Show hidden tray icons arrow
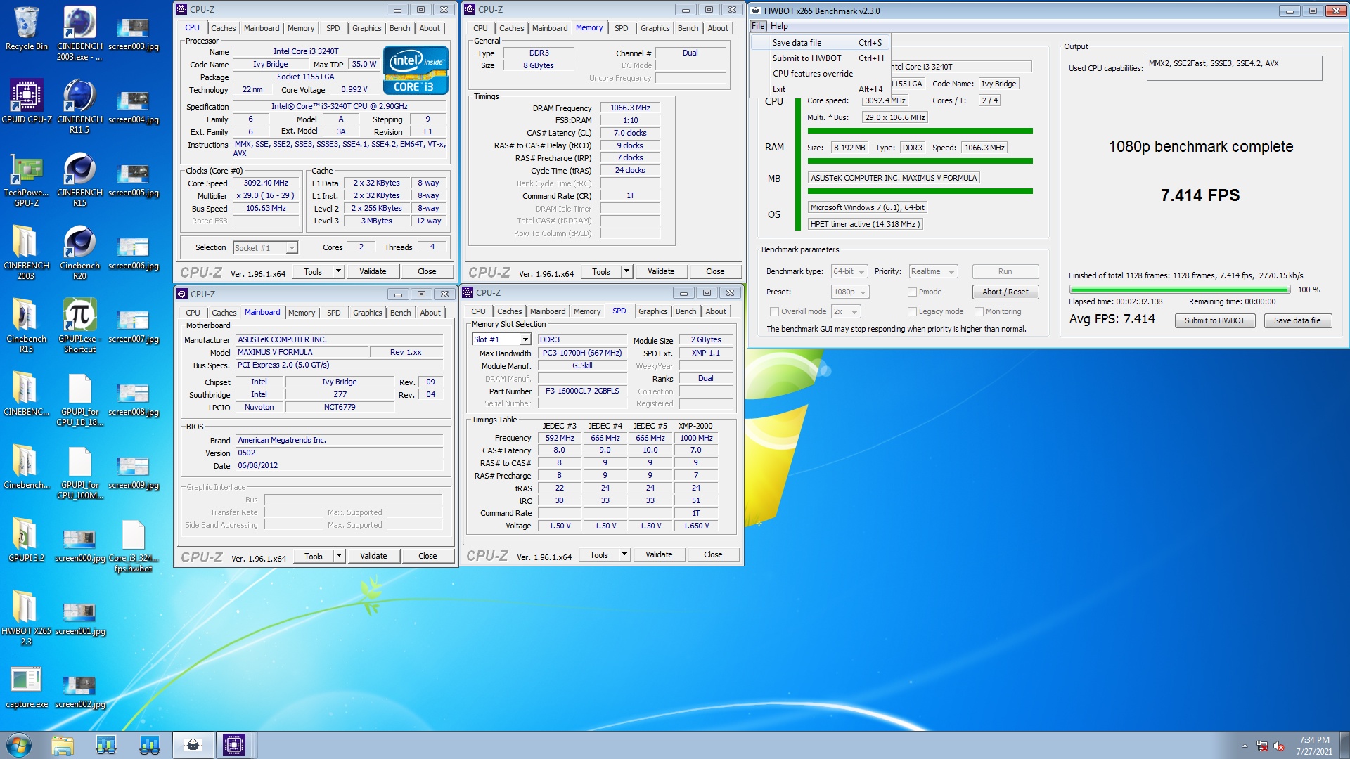 click(x=1245, y=746)
